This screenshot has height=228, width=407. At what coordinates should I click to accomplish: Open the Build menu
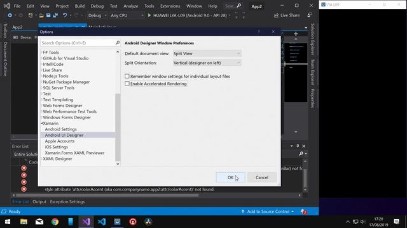pyautogui.click(x=79, y=6)
